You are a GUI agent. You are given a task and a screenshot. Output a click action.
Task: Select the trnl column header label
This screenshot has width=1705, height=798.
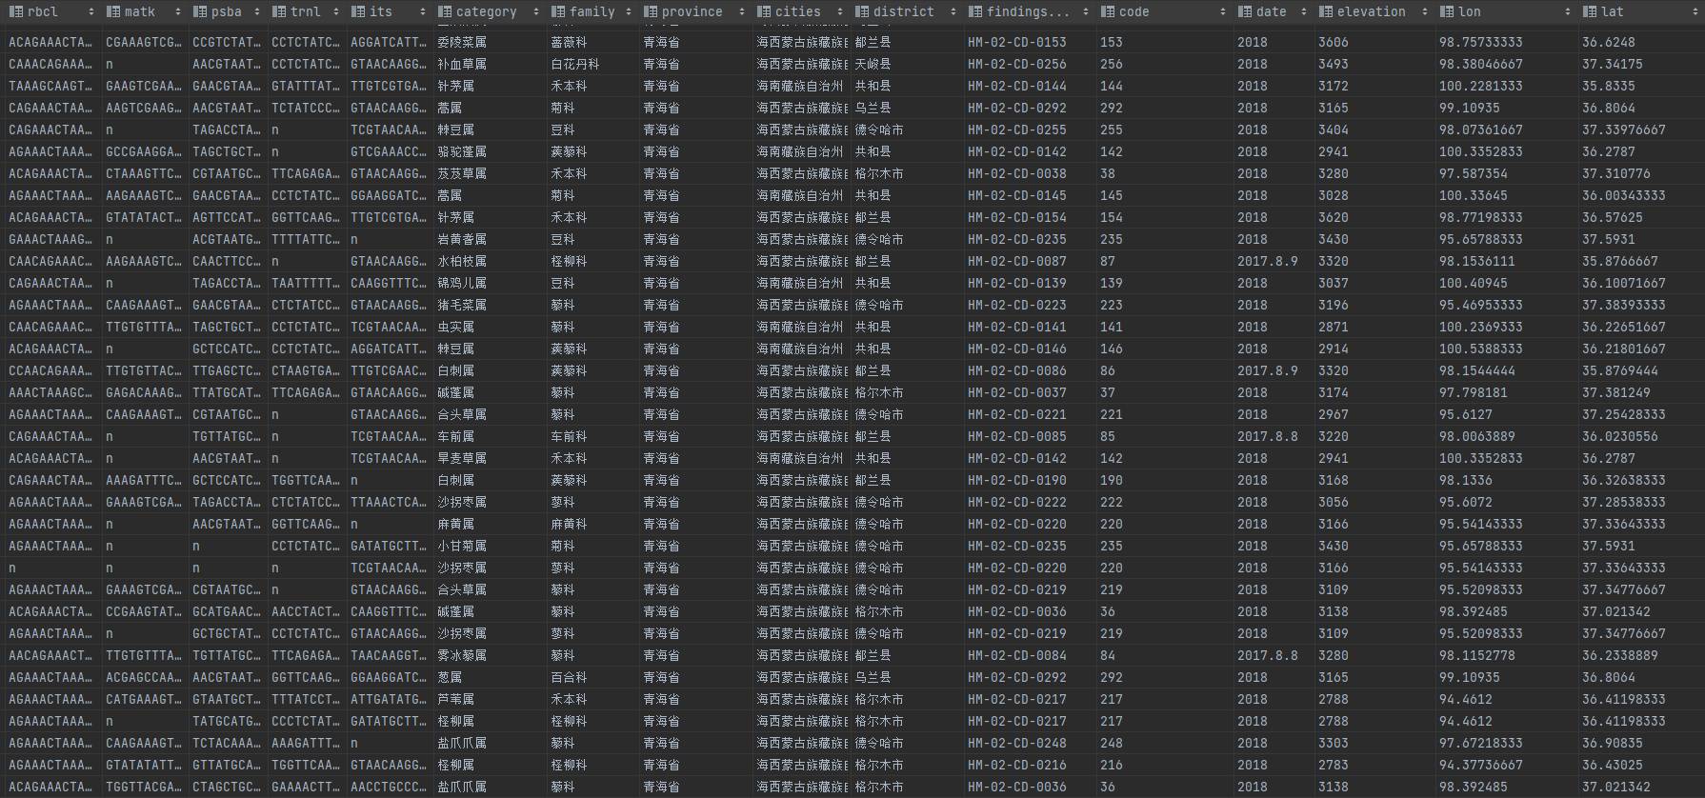(x=306, y=12)
